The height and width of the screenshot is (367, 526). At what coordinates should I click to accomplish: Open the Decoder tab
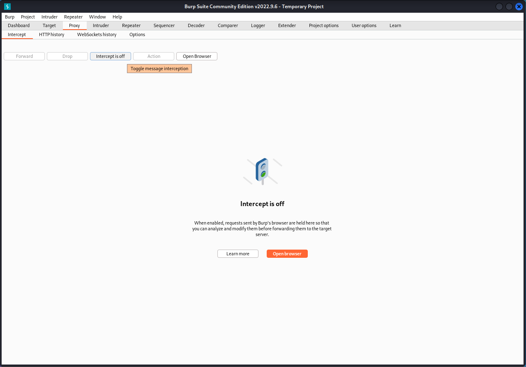(196, 25)
